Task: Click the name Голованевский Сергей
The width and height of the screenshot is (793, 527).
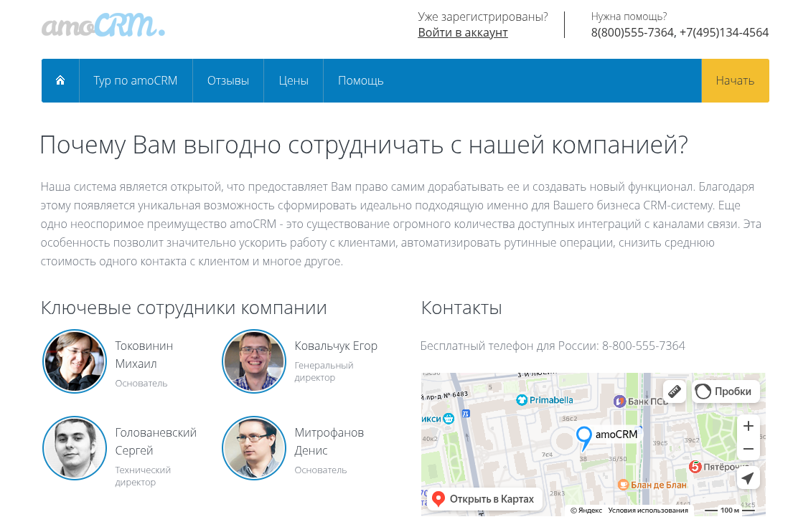Action: [x=156, y=441]
